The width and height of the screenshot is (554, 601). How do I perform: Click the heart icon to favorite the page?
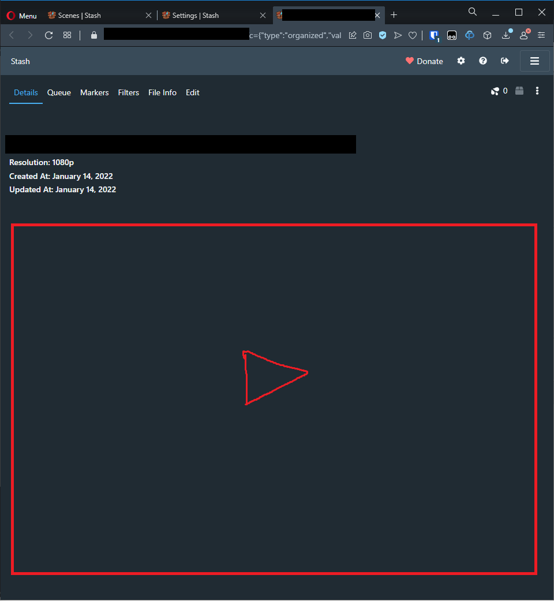(413, 35)
